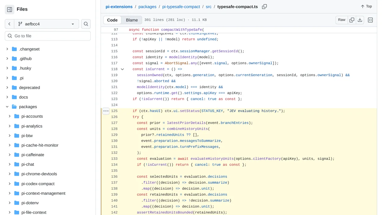Click the open packages folder icon
The width and height of the screenshot is (382, 215).
14,107
